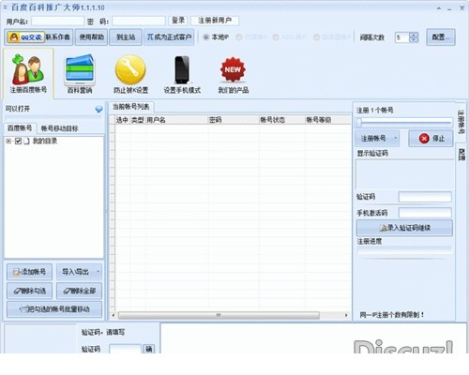Click the scrollbar right arrow under account list
Image resolution: width=469 pixels, height=375 pixels.
coord(346,315)
